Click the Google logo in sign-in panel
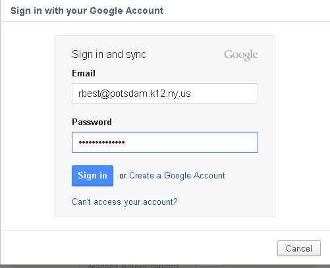Image resolution: width=330 pixels, height=268 pixels. click(241, 55)
